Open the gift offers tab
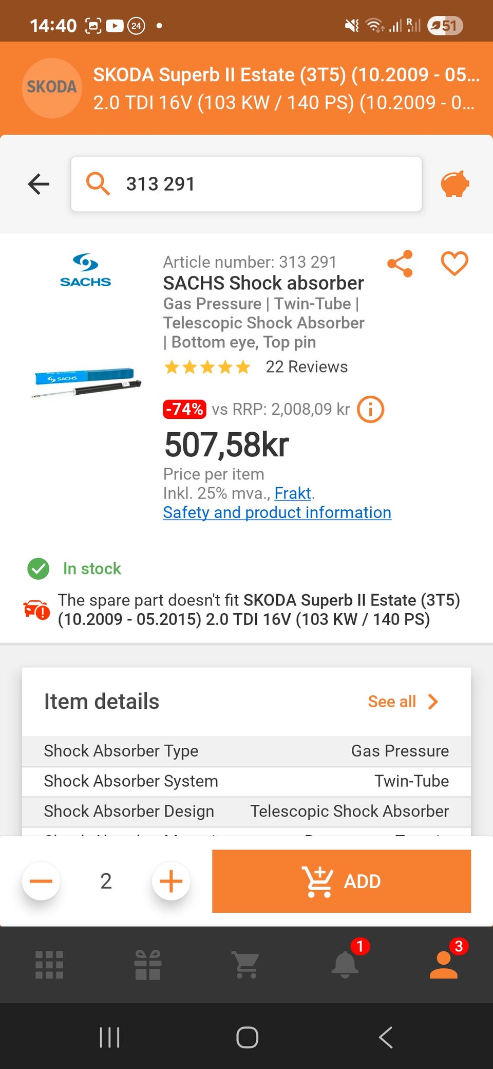Screen dimensions: 493x1069 pyautogui.click(x=148, y=965)
